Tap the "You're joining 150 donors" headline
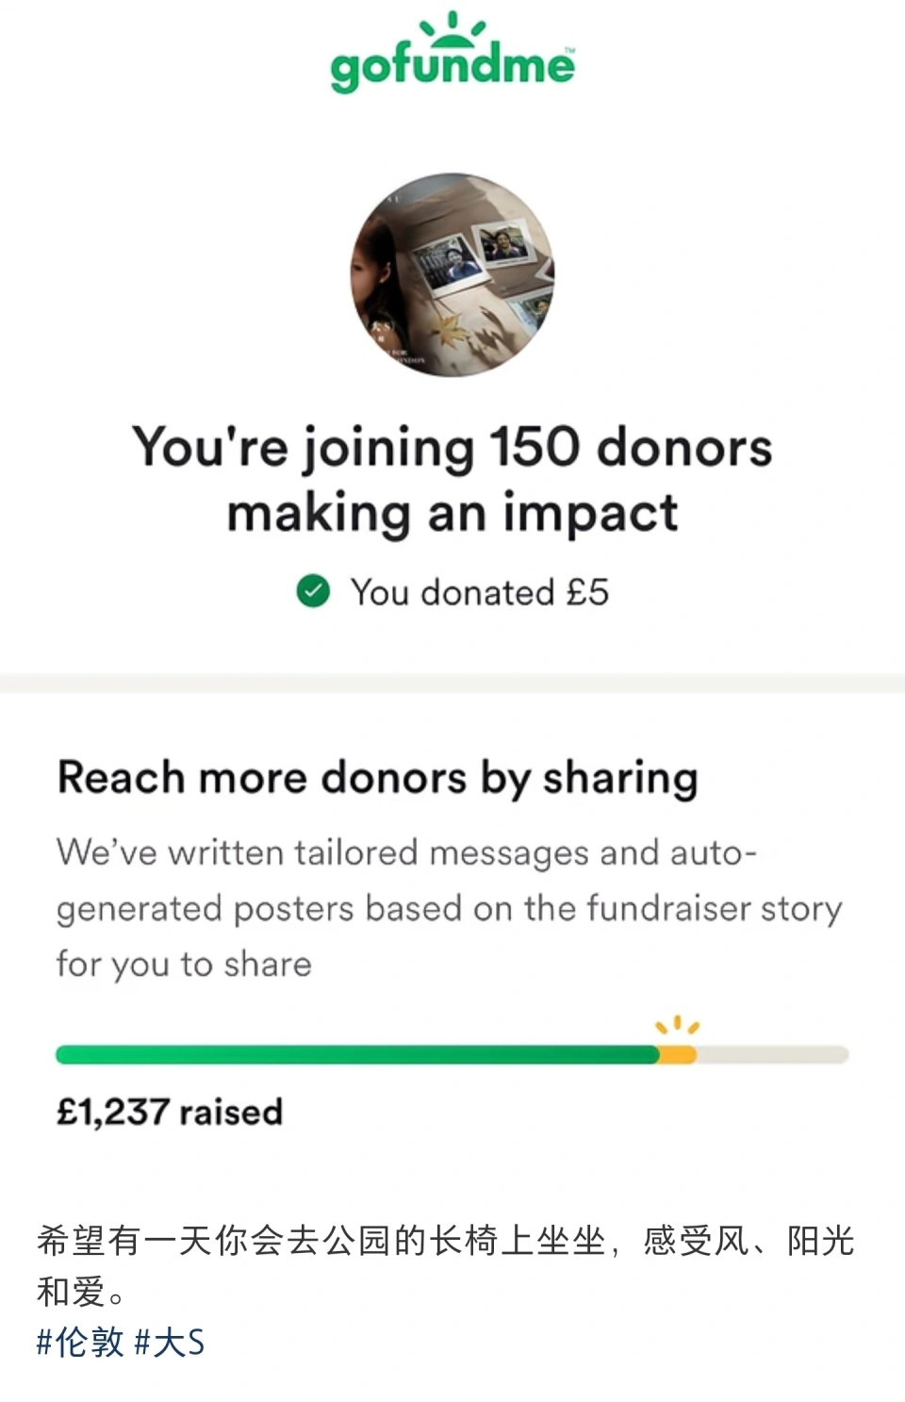 coord(452,447)
